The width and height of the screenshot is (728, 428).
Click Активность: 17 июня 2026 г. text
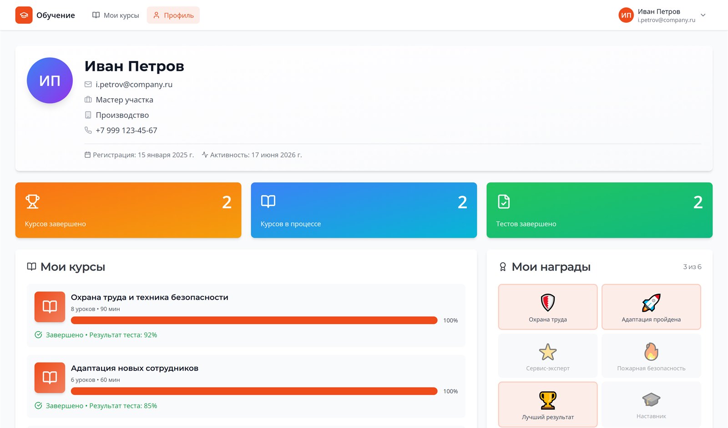[256, 155]
